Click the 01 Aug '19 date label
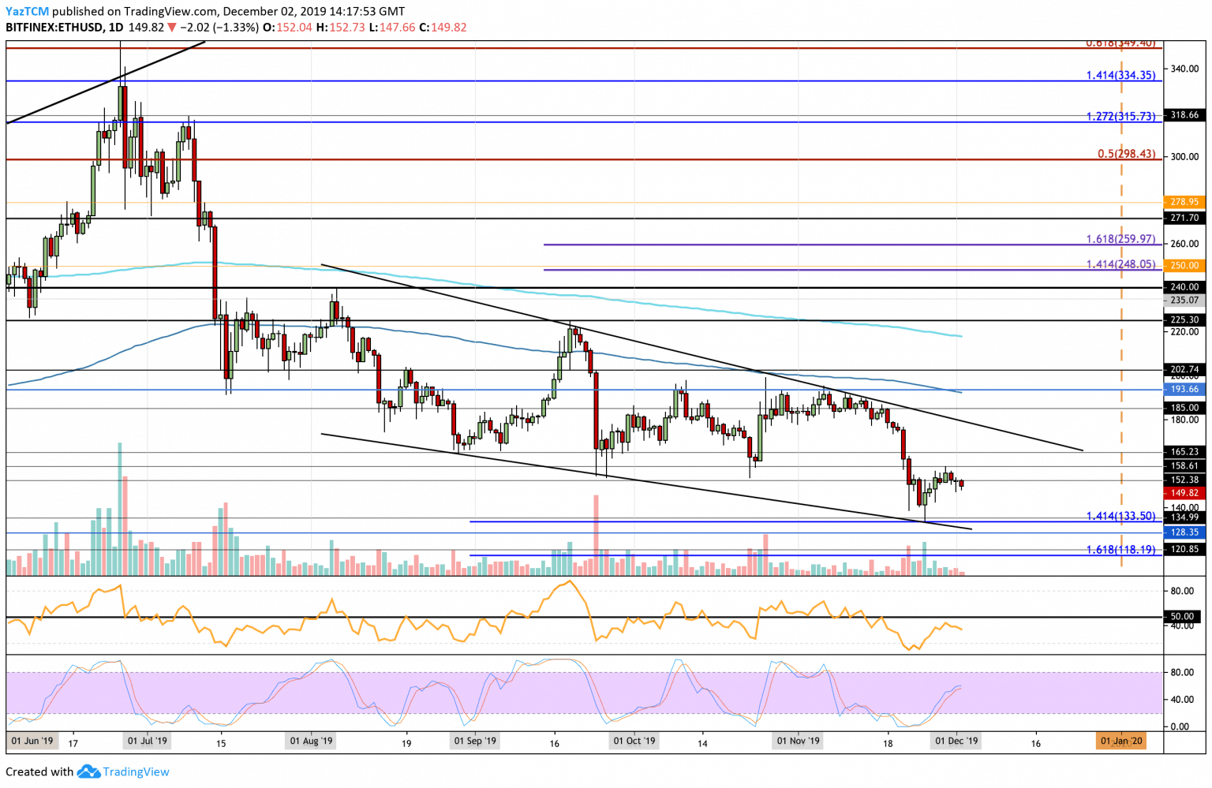Image resolution: width=1212 pixels, height=788 pixels. click(x=311, y=741)
